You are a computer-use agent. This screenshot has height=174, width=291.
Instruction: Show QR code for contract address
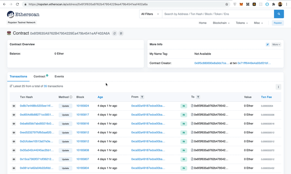pyautogui.click(x=121, y=33)
